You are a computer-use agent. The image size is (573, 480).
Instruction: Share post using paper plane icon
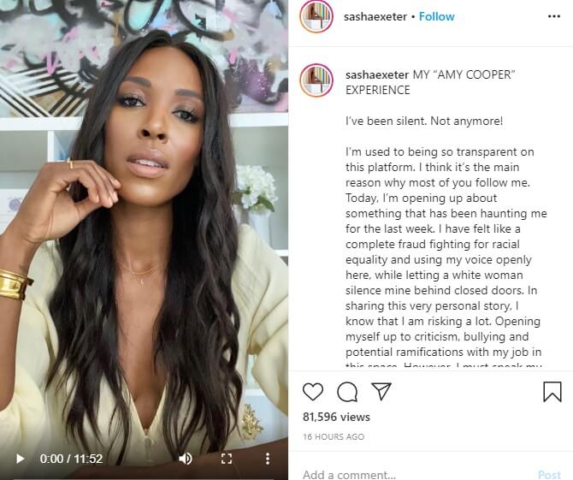pos(381,391)
